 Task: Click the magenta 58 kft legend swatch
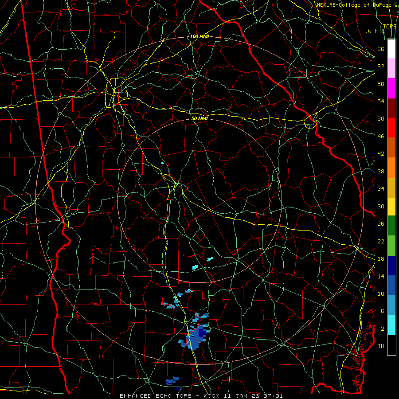pos(391,88)
